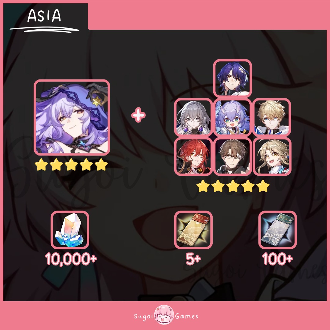Click the large purple-haired witch character portrait

click(72, 117)
